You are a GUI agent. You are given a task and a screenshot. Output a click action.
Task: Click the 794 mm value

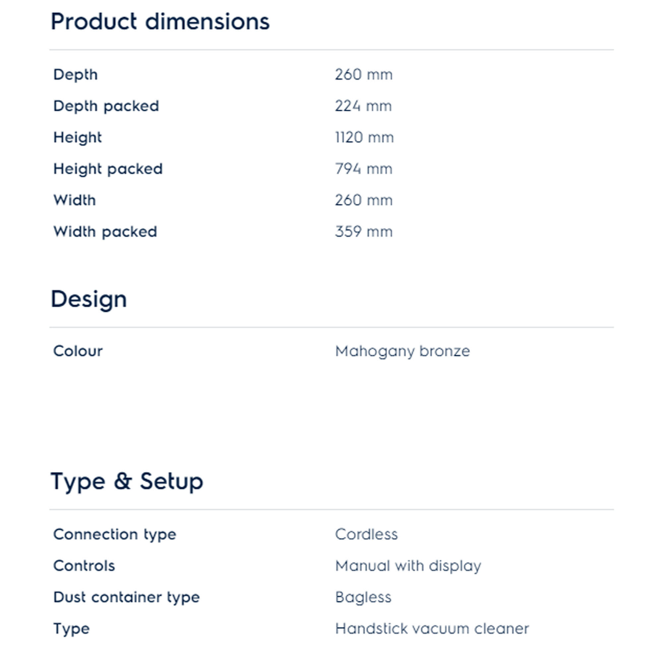364,169
